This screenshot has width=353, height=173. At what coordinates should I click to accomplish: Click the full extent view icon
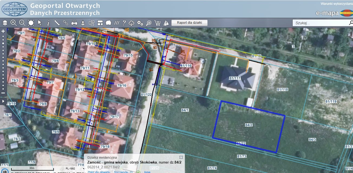coord(31,23)
